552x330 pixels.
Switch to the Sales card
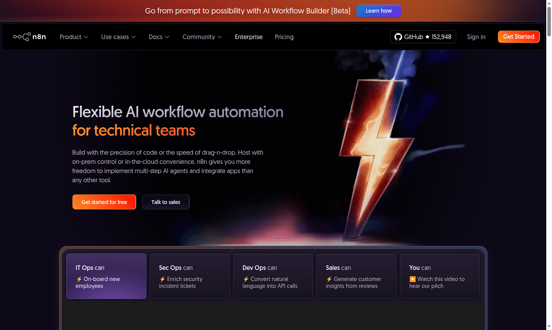coord(356,276)
